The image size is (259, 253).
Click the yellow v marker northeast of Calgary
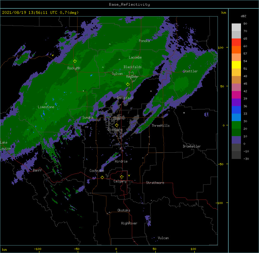[x=129, y=175]
